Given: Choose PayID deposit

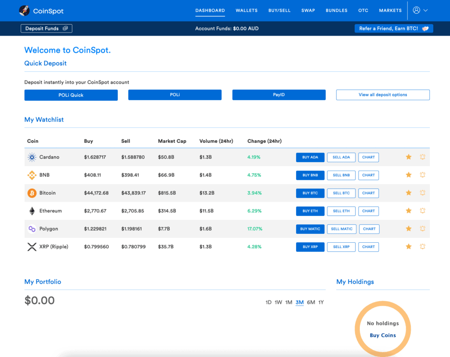Looking at the screenshot, I should pyautogui.click(x=279, y=95).
